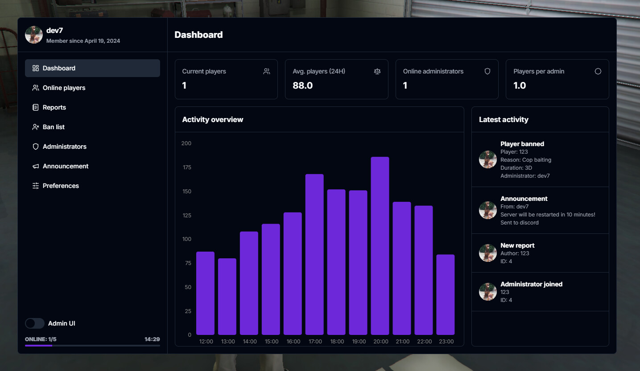Toggle the Admin UI switch
Viewport: 640px width, 371px height.
34,323
